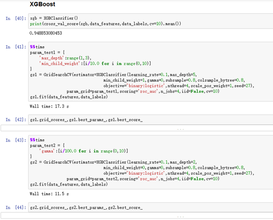Click the In [40] prompt label
Image resolution: width=273 pixels, height=220 pixels.
click(16, 19)
